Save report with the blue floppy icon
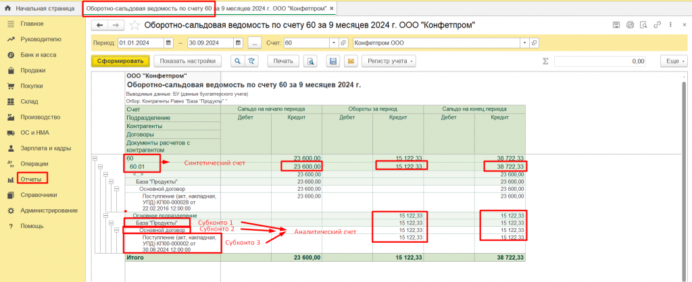 334,61
